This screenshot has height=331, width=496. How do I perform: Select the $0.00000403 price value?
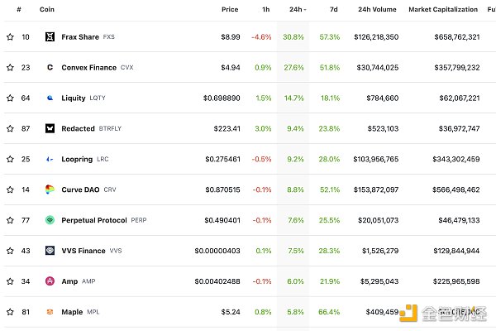pos(217,251)
